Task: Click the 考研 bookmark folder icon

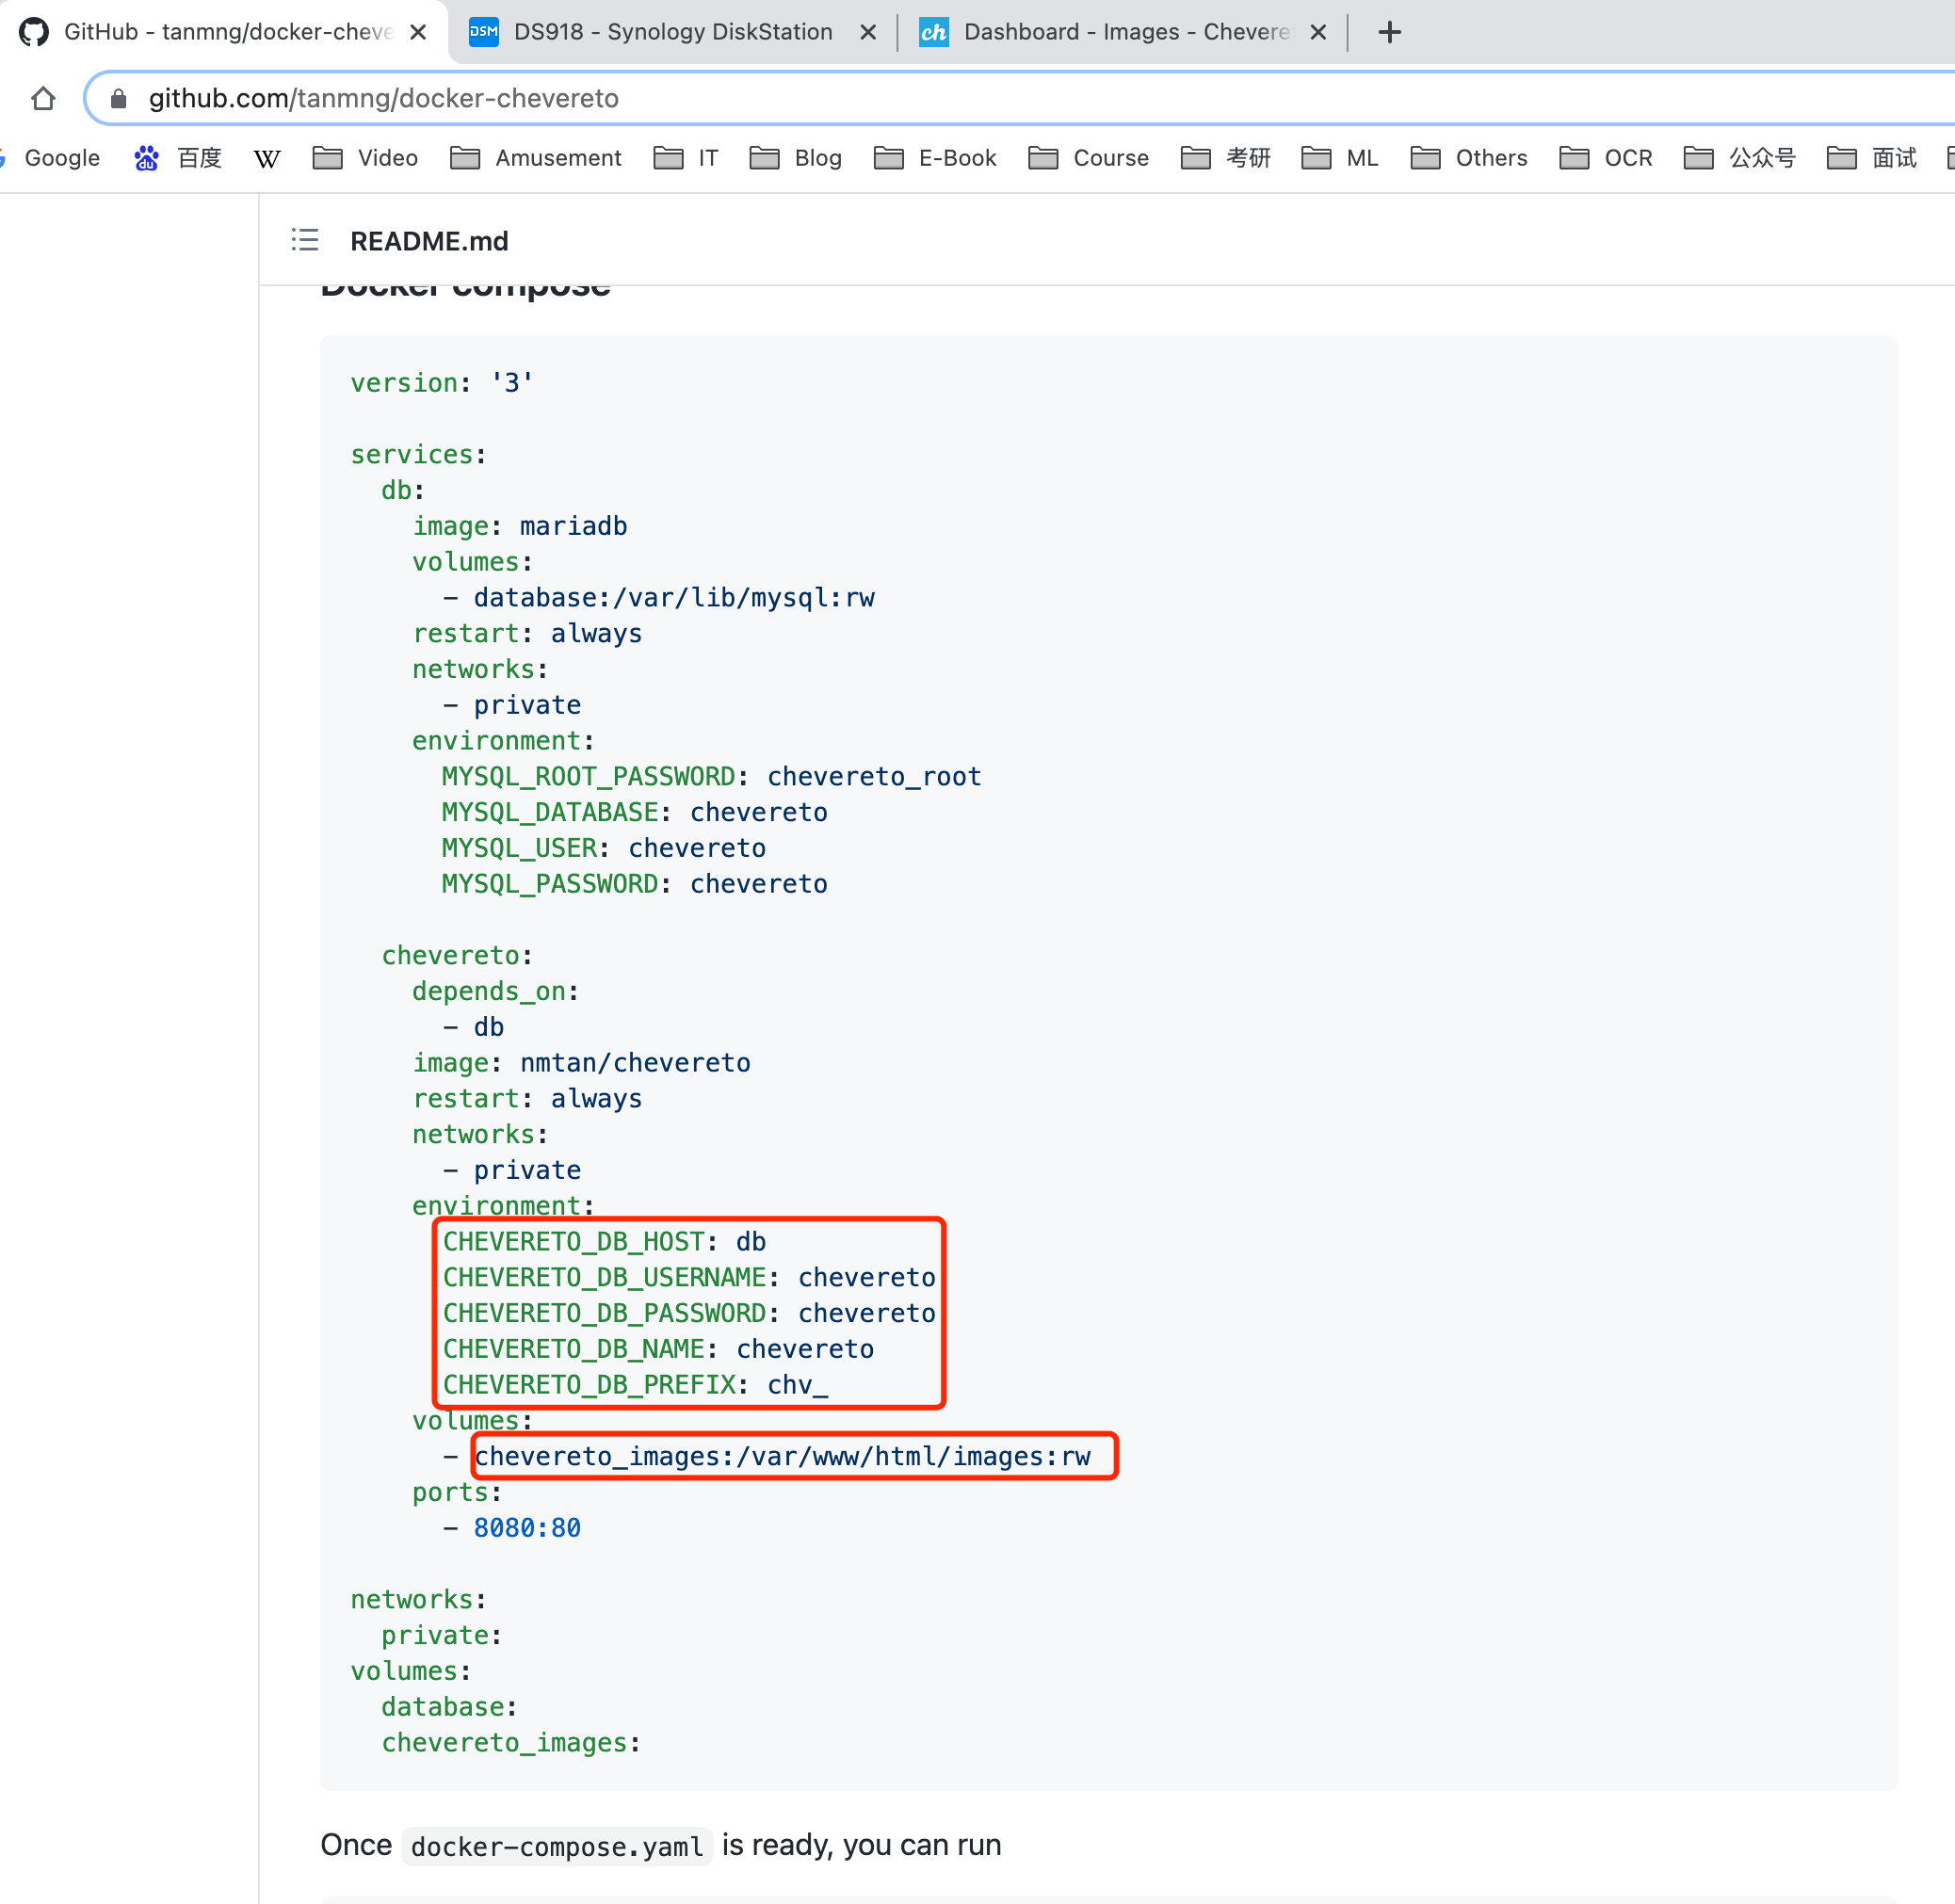Action: tap(1195, 158)
